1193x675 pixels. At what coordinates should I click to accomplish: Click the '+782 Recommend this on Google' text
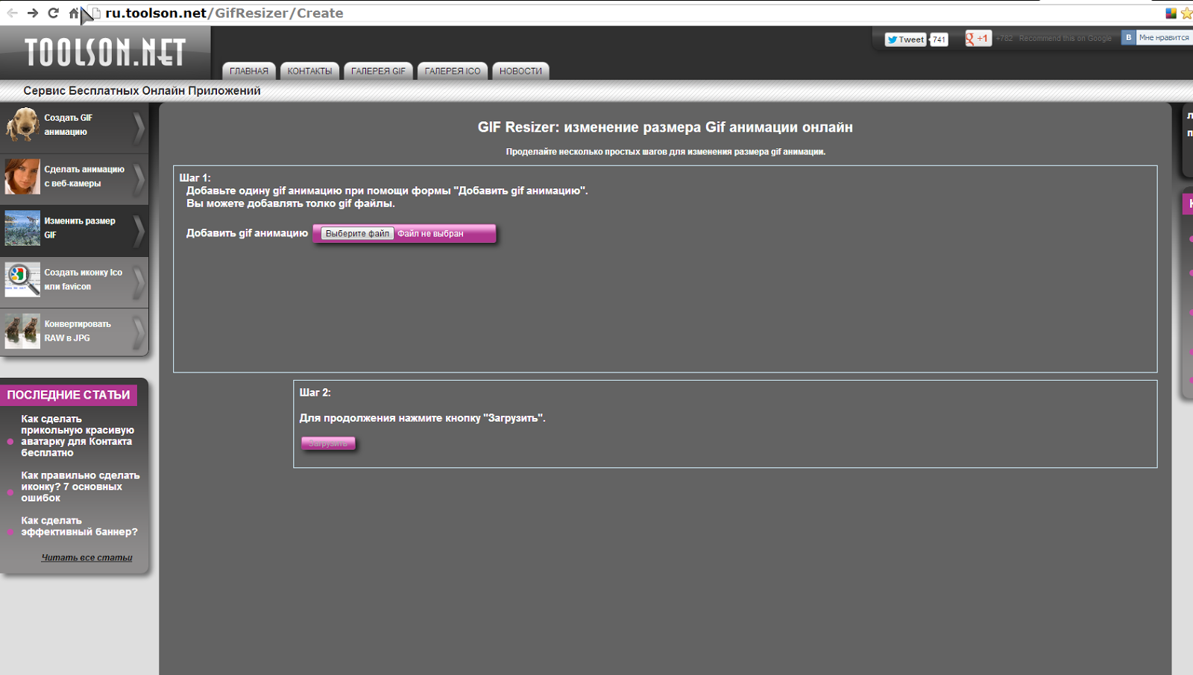click(1054, 39)
